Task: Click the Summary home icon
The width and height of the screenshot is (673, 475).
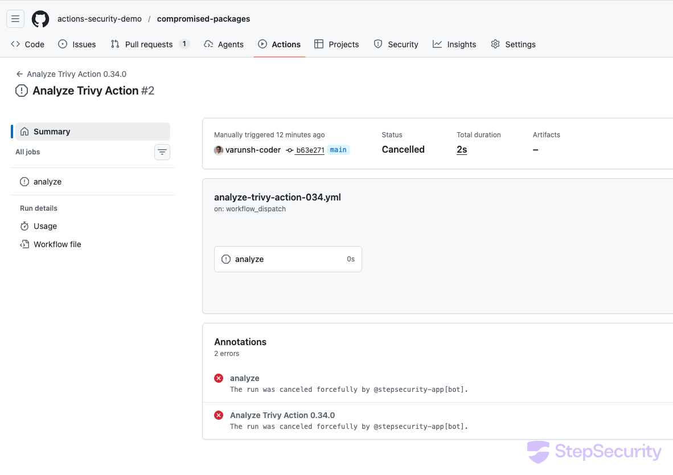Action: click(x=24, y=132)
